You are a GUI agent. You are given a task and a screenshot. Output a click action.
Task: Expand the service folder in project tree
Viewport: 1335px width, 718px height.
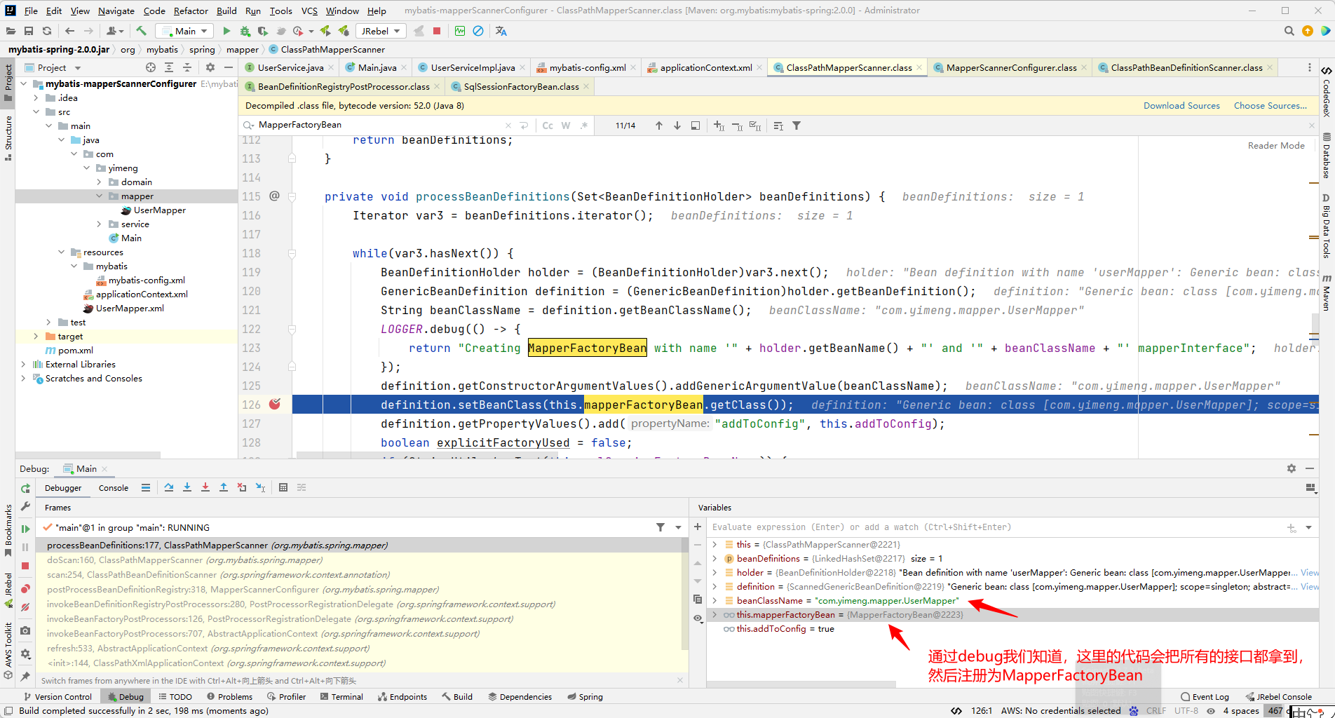click(x=99, y=224)
